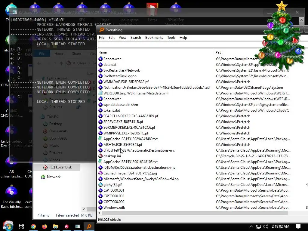Screen dimensions: 308x231
Task: Open the network status tray icon
Action: point(258,226)
